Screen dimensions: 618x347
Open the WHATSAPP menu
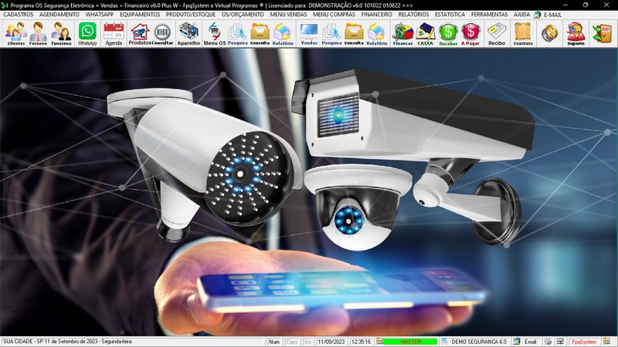[100, 15]
